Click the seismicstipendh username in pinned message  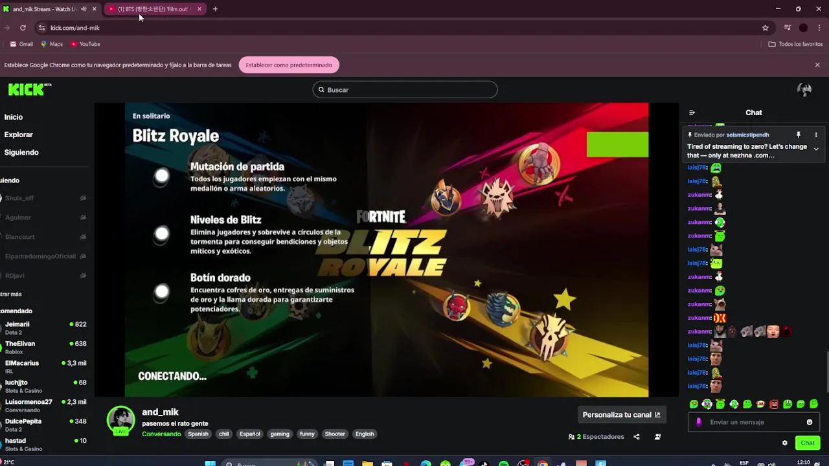(747, 135)
